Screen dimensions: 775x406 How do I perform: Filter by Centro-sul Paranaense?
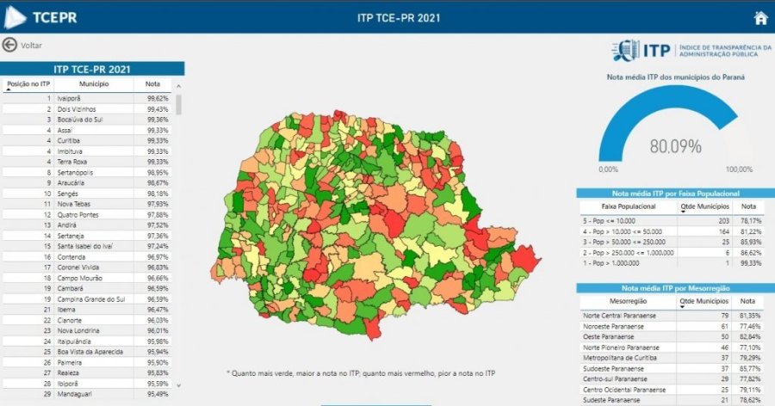pyautogui.click(x=673, y=378)
